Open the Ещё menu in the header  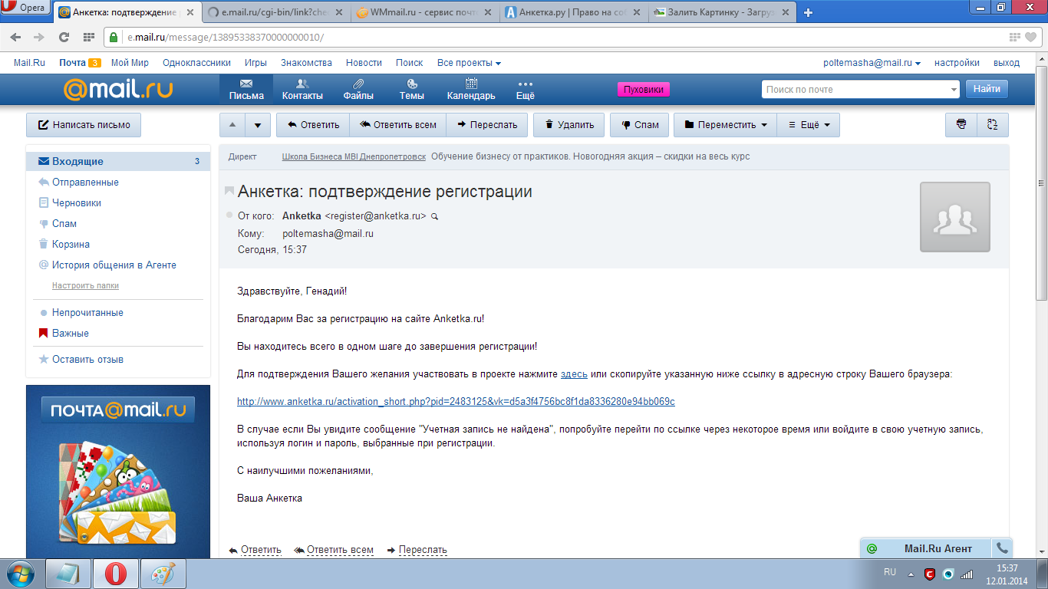point(526,90)
